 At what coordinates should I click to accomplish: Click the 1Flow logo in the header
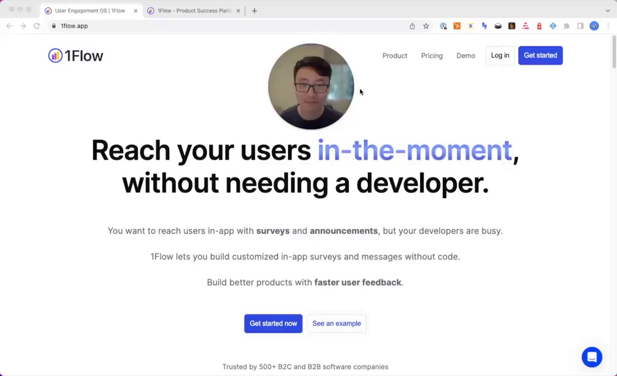(x=76, y=56)
